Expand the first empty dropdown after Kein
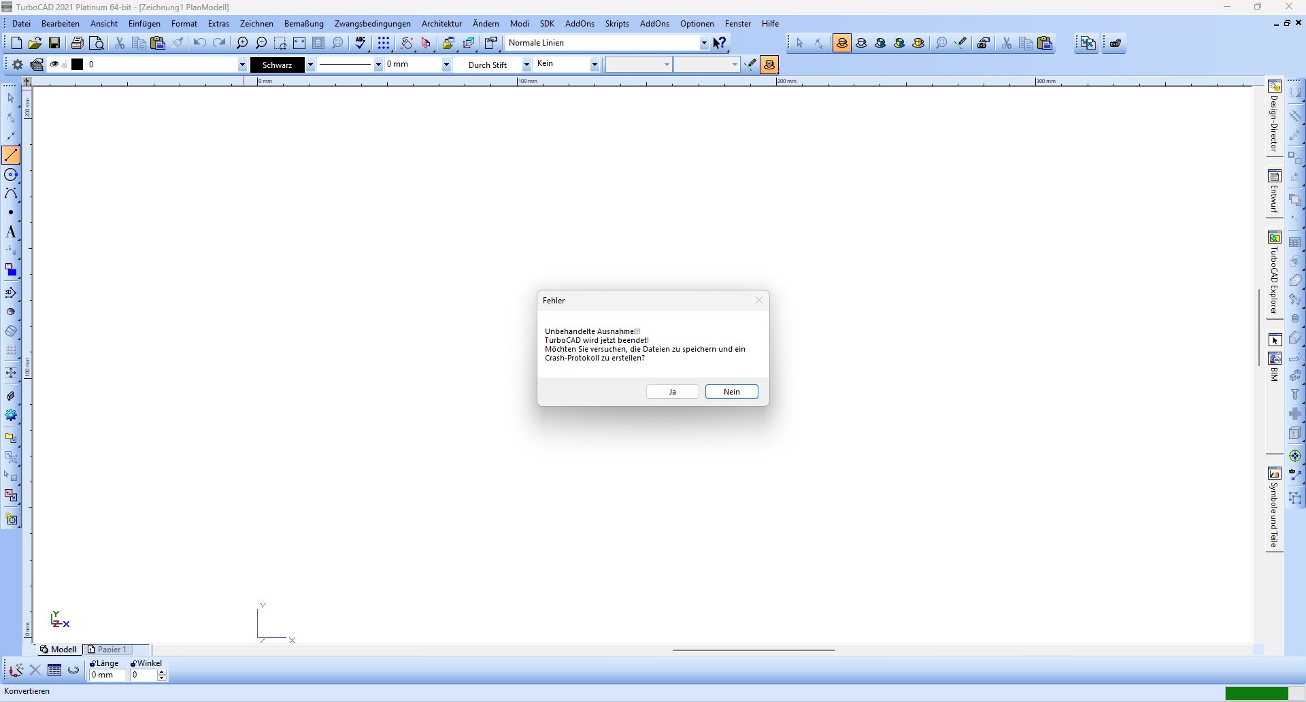 [667, 65]
